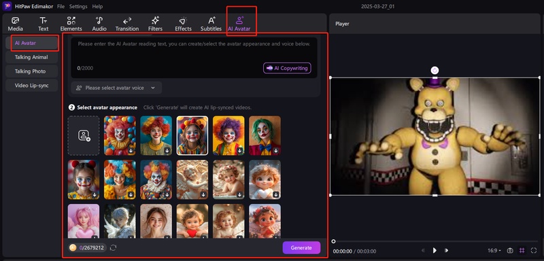Open the Audio tab

[99, 24]
